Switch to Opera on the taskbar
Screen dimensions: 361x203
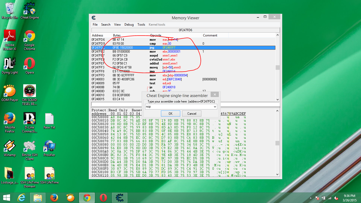[x=103, y=197]
